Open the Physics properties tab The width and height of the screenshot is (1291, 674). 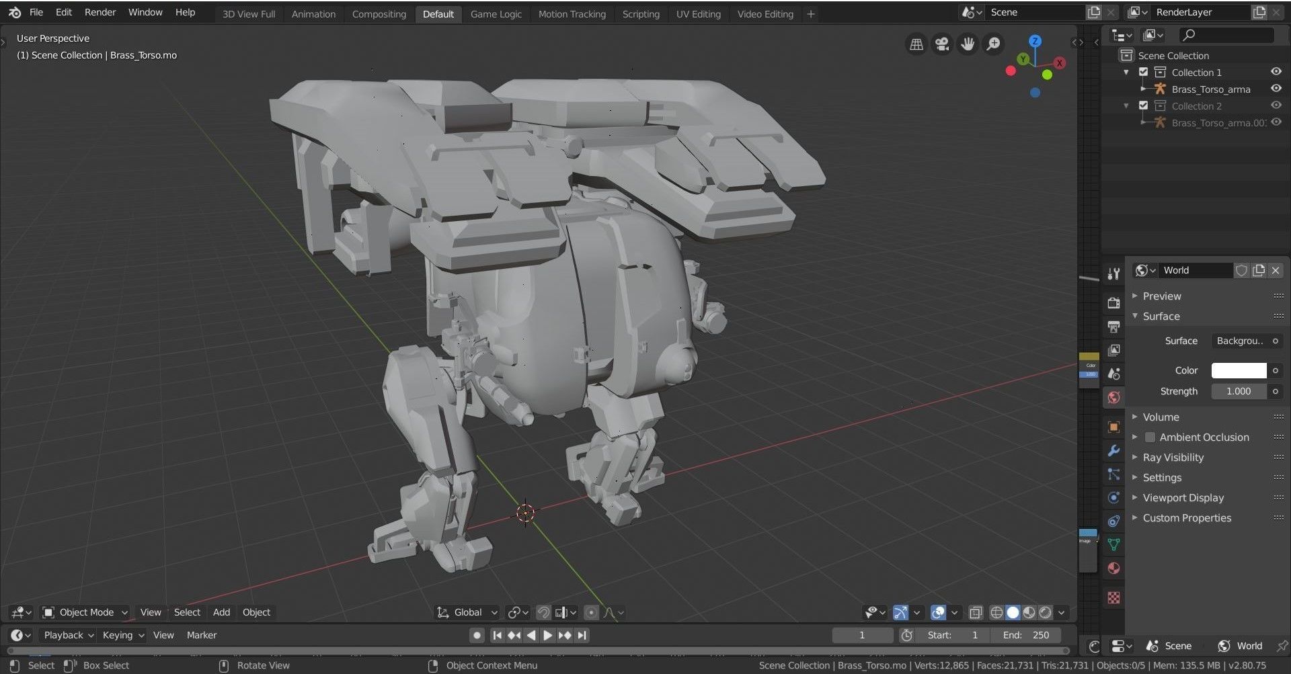tap(1113, 497)
